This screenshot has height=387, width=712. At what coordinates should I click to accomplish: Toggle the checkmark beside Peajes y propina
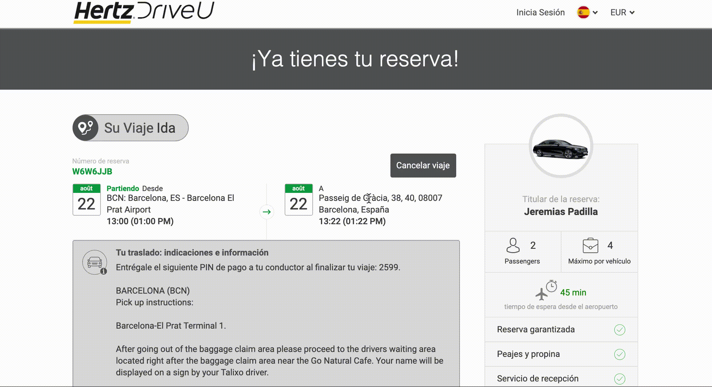620,354
